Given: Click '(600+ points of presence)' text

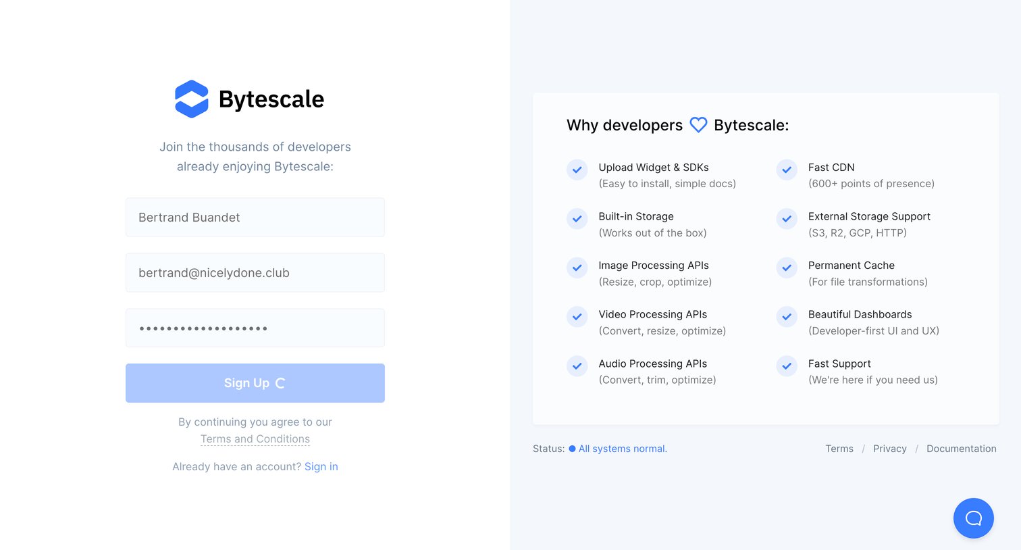Looking at the screenshot, I should [x=871, y=184].
